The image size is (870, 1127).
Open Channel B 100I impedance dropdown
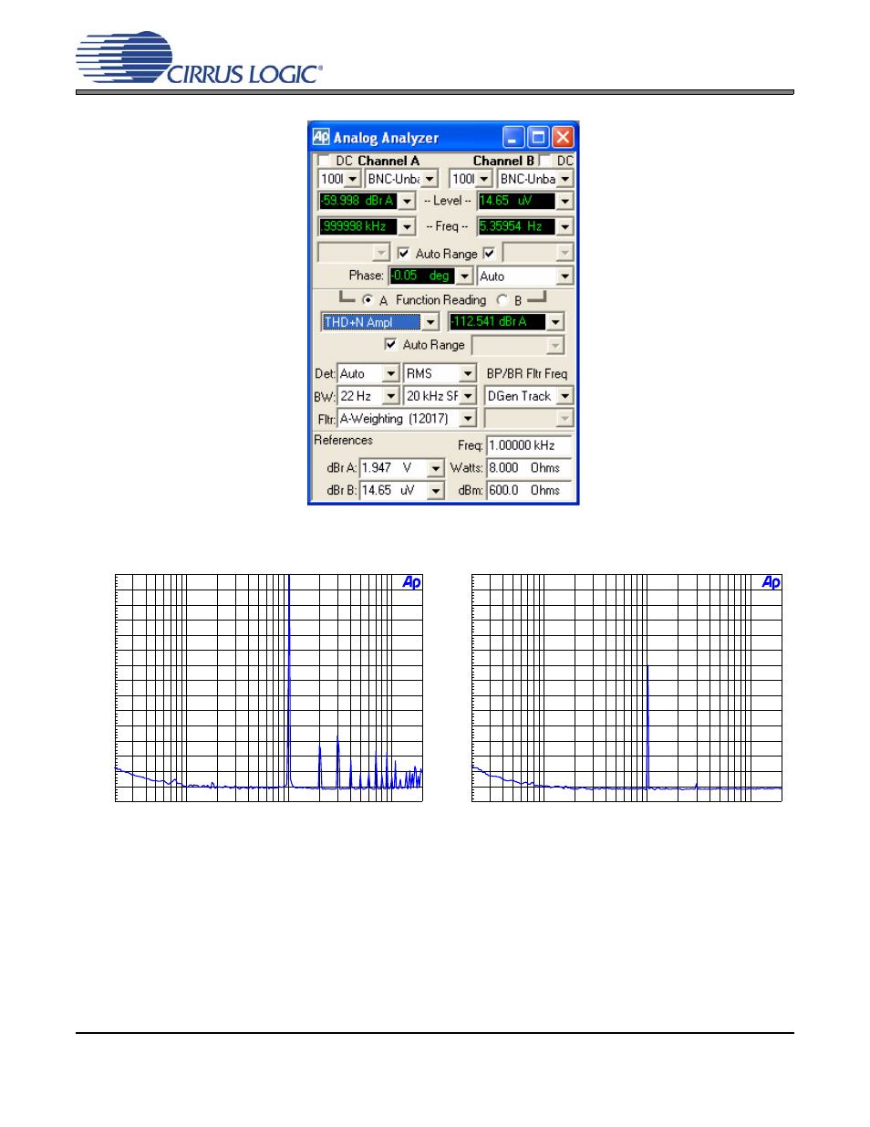[484, 179]
